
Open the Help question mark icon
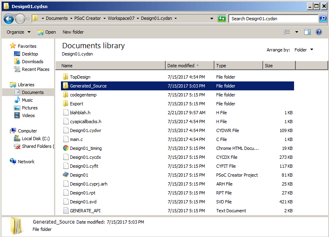coord(319,32)
